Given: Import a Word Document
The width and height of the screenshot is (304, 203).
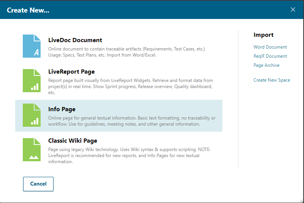Looking at the screenshot, I should click(270, 47).
